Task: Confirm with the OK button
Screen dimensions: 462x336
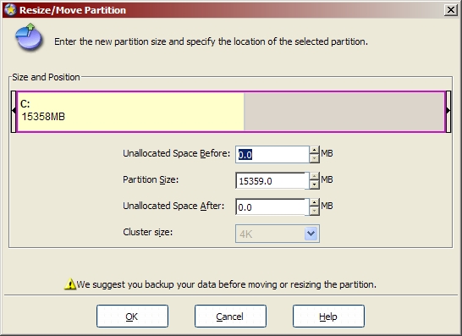Action: (132, 317)
